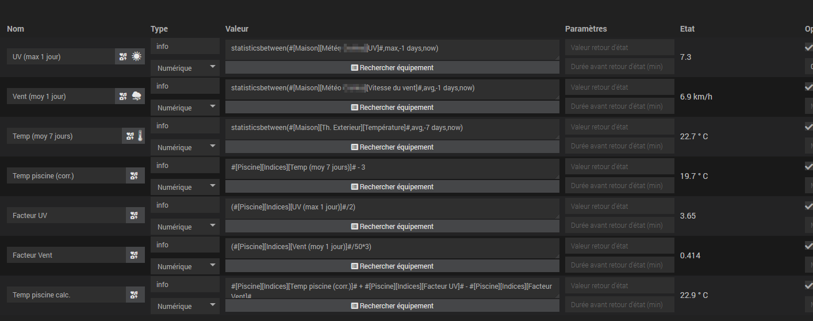This screenshot has height=321, width=813.
Task: Open the Numérique subtype dropdown for UV (max 1 jour)
Action: click(x=185, y=68)
